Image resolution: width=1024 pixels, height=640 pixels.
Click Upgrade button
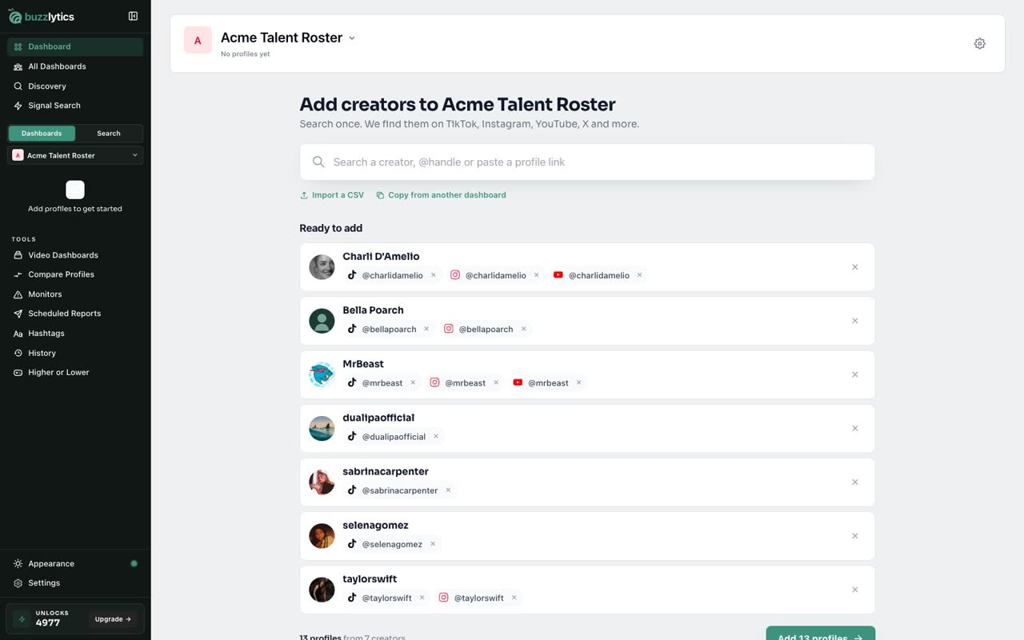pyautogui.click(x=113, y=619)
